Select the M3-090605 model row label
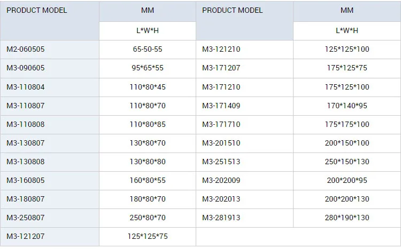The width and height of the screenshot is (401, 249). point(26,68)
